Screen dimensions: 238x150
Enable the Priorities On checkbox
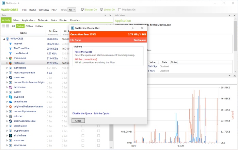point(120,10)
